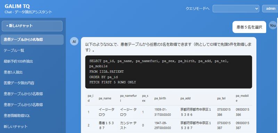Click the mobile cell 09000015387
278x133 pixels.
(243, 125)
